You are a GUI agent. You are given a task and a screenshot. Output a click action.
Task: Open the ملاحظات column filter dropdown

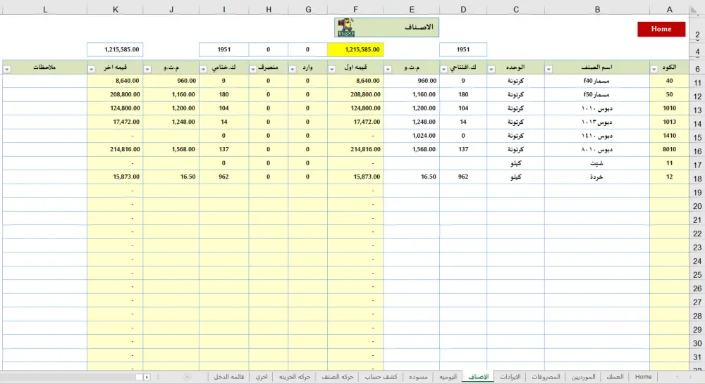tap(7, 69)
